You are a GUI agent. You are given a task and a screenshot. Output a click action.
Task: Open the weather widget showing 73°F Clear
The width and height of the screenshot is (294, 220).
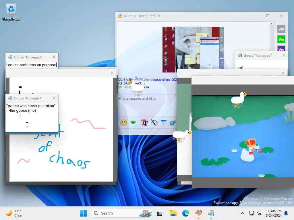(x=14, y=213)
